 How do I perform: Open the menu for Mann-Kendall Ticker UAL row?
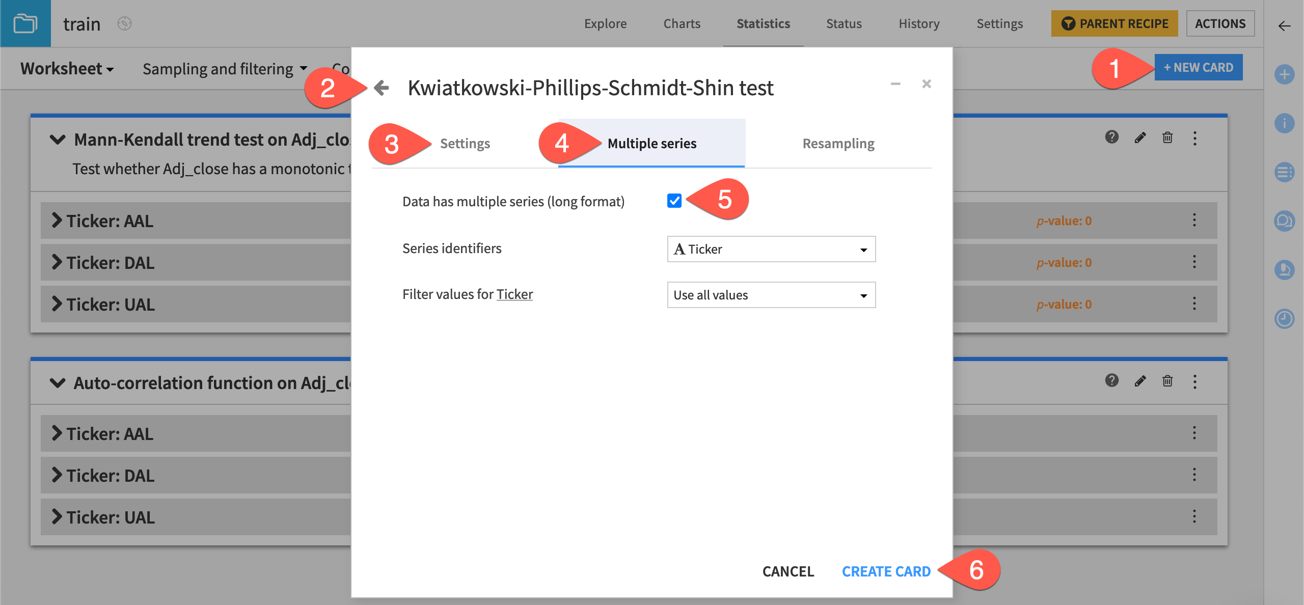click(1194, 304)
